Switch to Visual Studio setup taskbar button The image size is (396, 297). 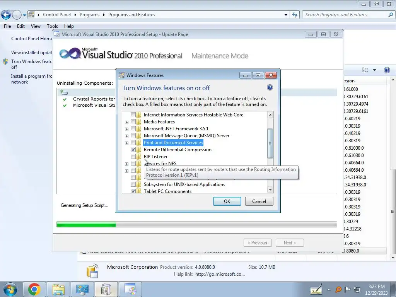coord(106,289)
